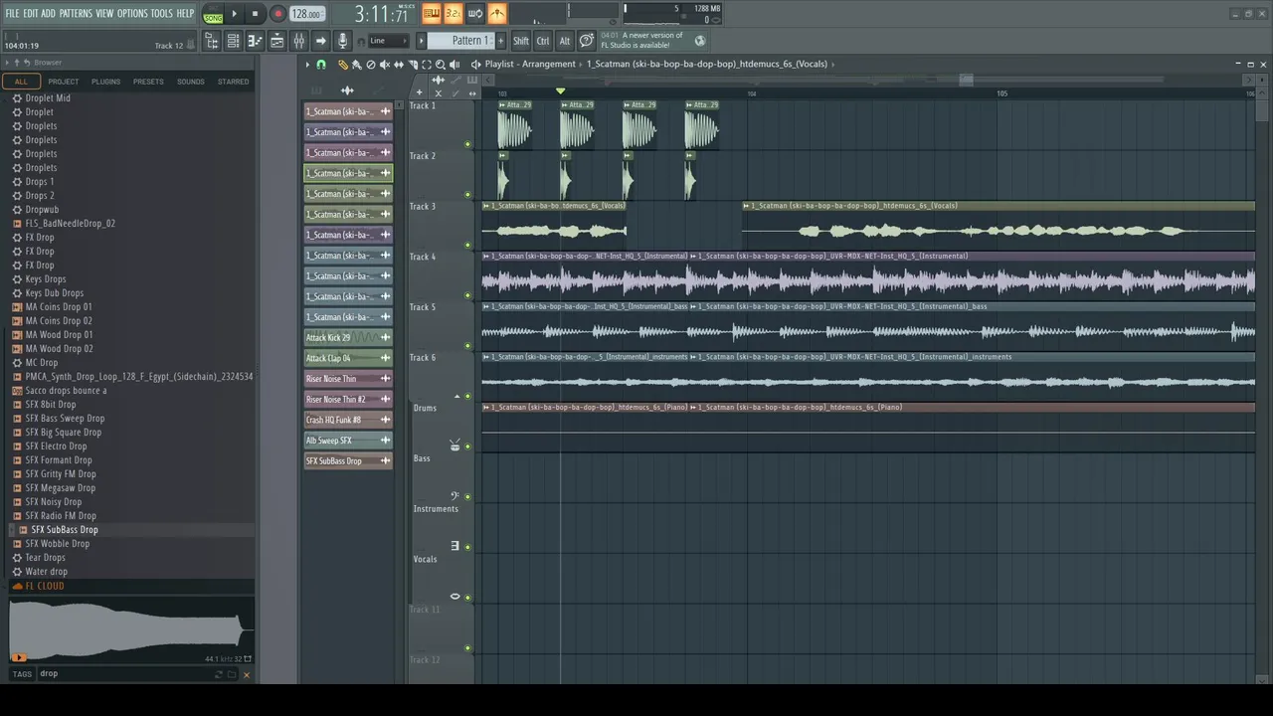This screenshot has width=1273, height=716.
Task: Switch browser to the PROJECT tab
Action: pos(64,82)
